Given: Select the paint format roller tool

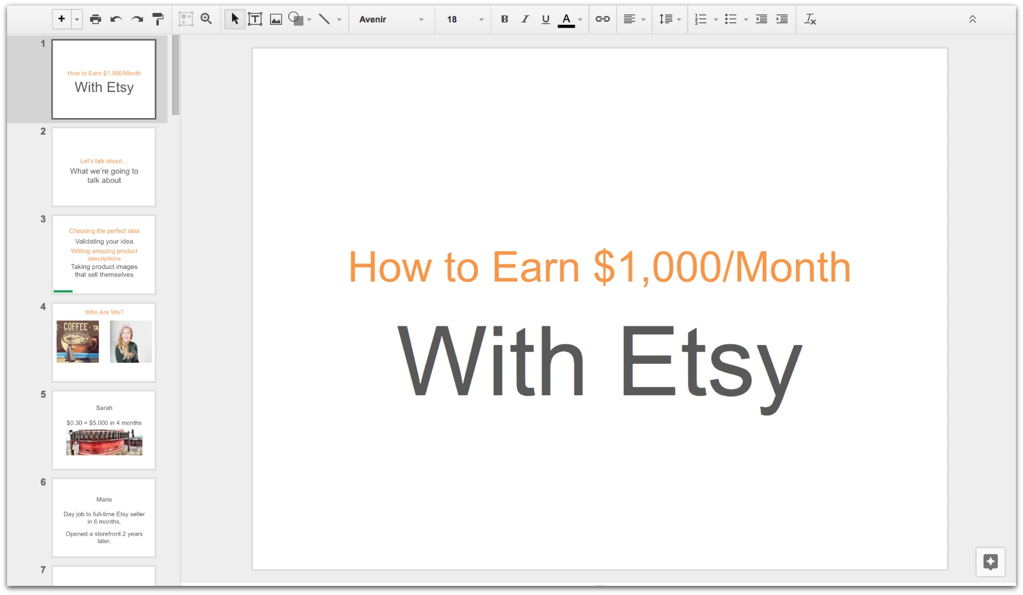Looking at the screenshot, I should [x=158, y=19].
